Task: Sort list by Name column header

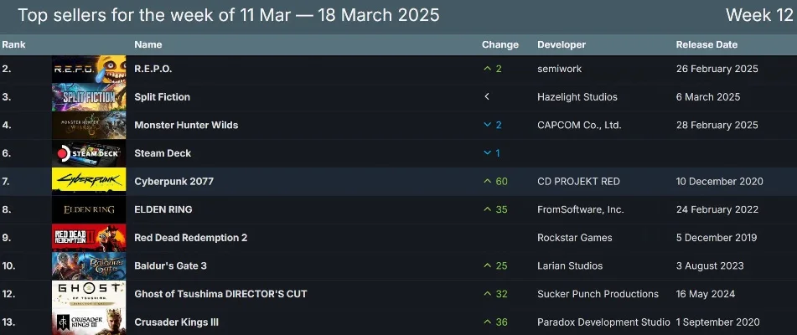Action: pyautogui.click(x=147, y=44)
